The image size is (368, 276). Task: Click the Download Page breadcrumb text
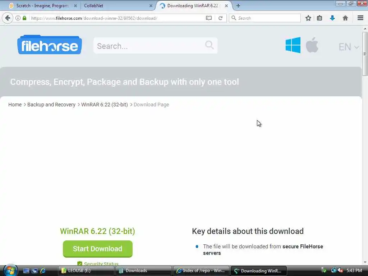[x=151, y=105]
